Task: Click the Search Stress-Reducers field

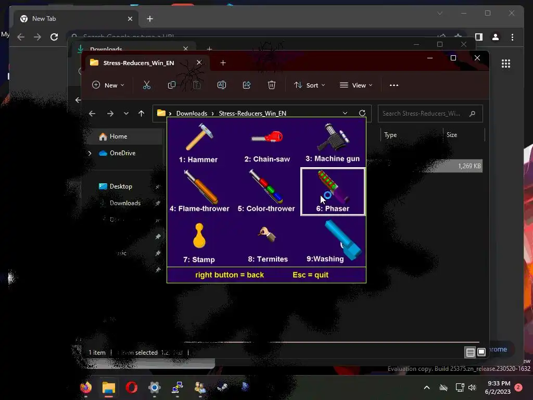Action: (x=430, y=114)
